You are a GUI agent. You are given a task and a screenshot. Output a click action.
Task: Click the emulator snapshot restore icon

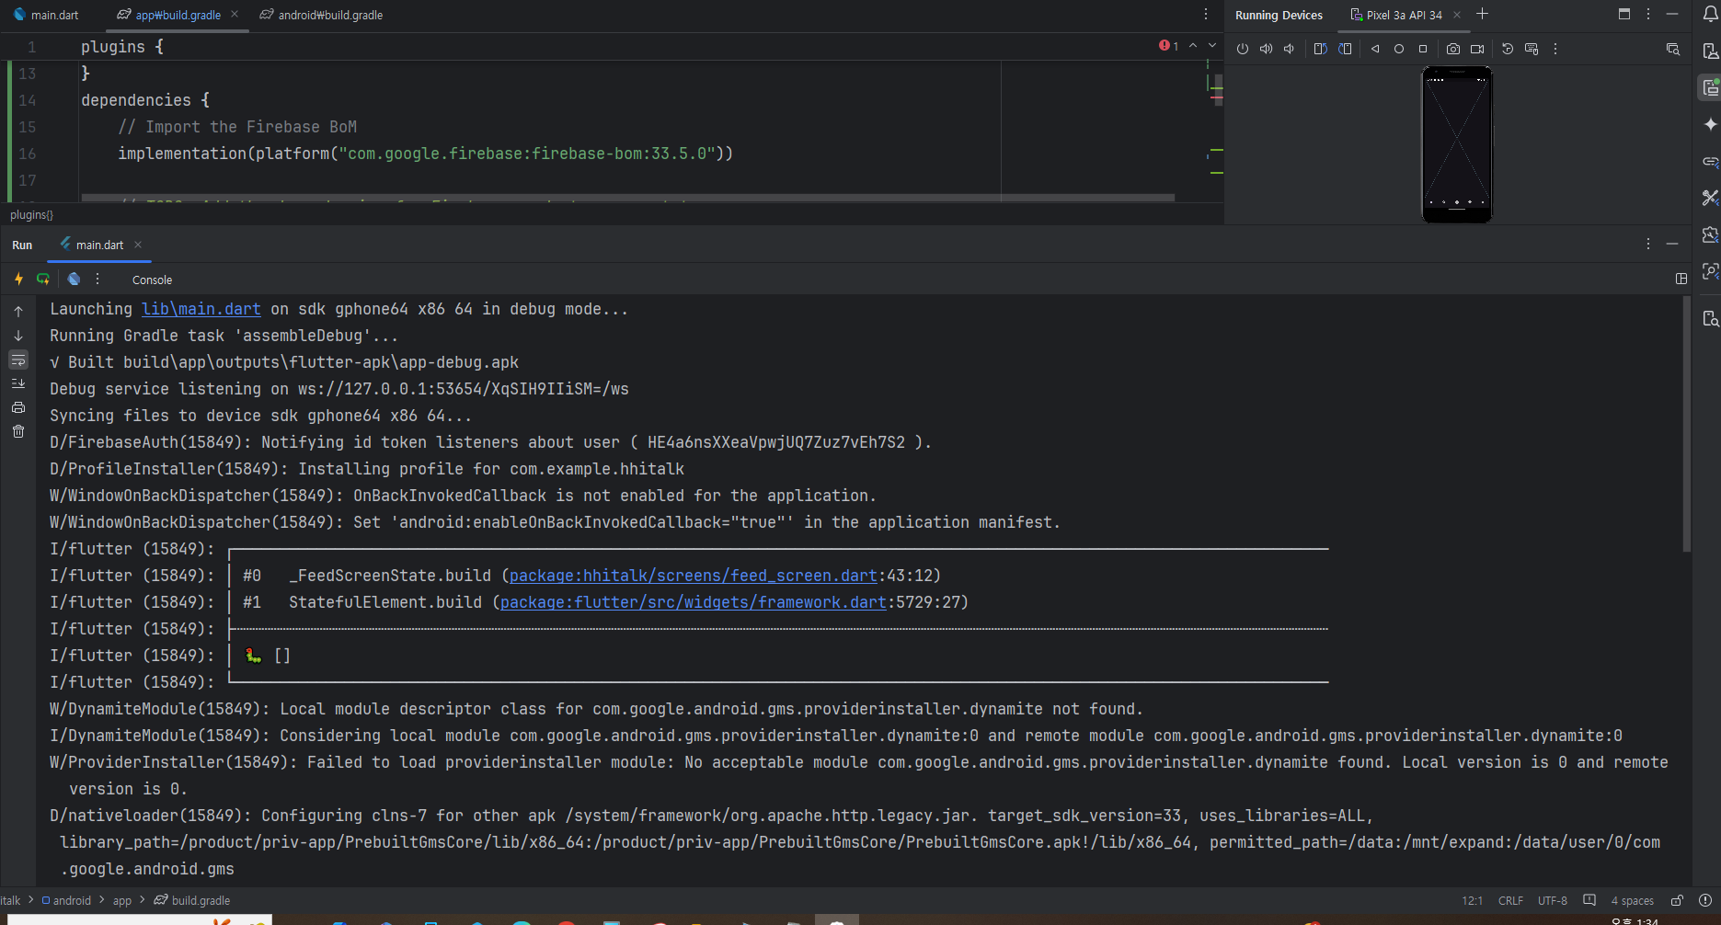(x=1508, y=49)
